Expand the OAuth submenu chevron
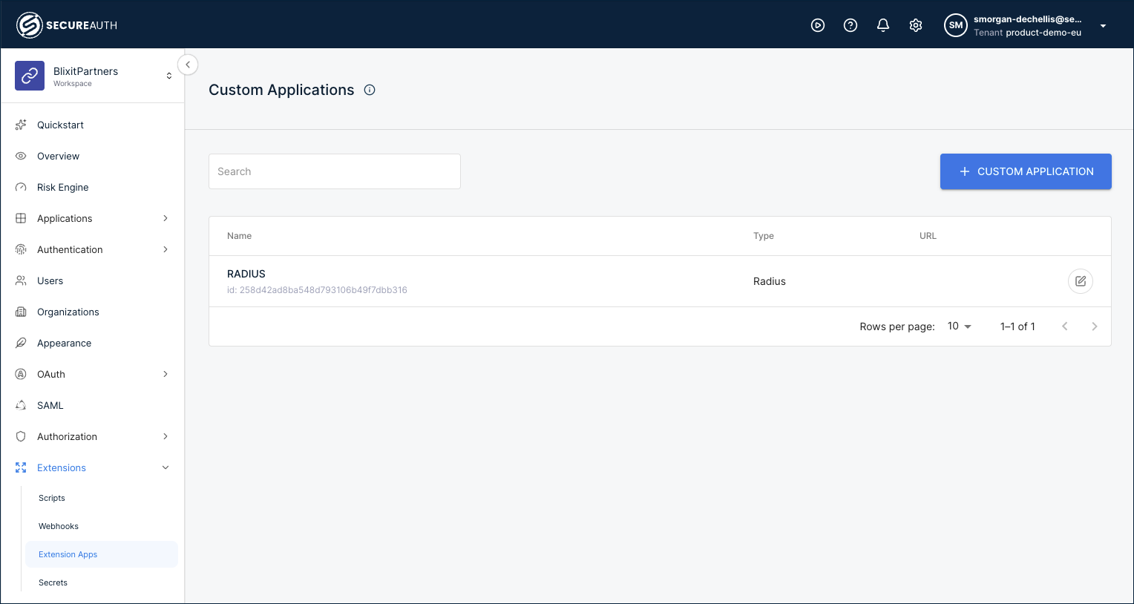This screenshot has height=604, width=1134. click(x=165, y=374)
